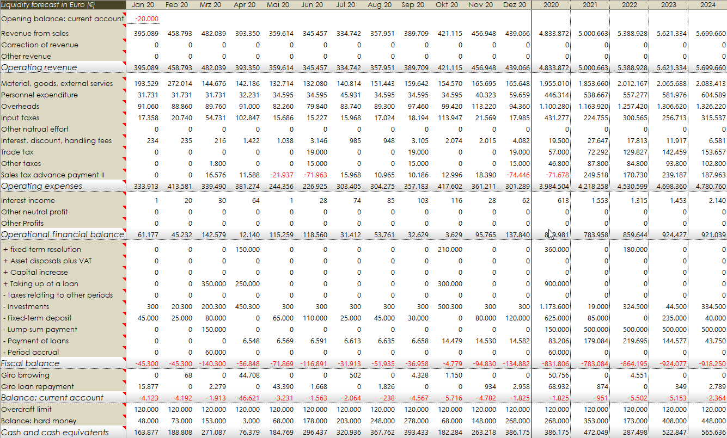The height and width of the screenshot is (438, 727).
Task: Select Period accrual value 60.000 in Mrz 20
Action: (x=216, y=353)
